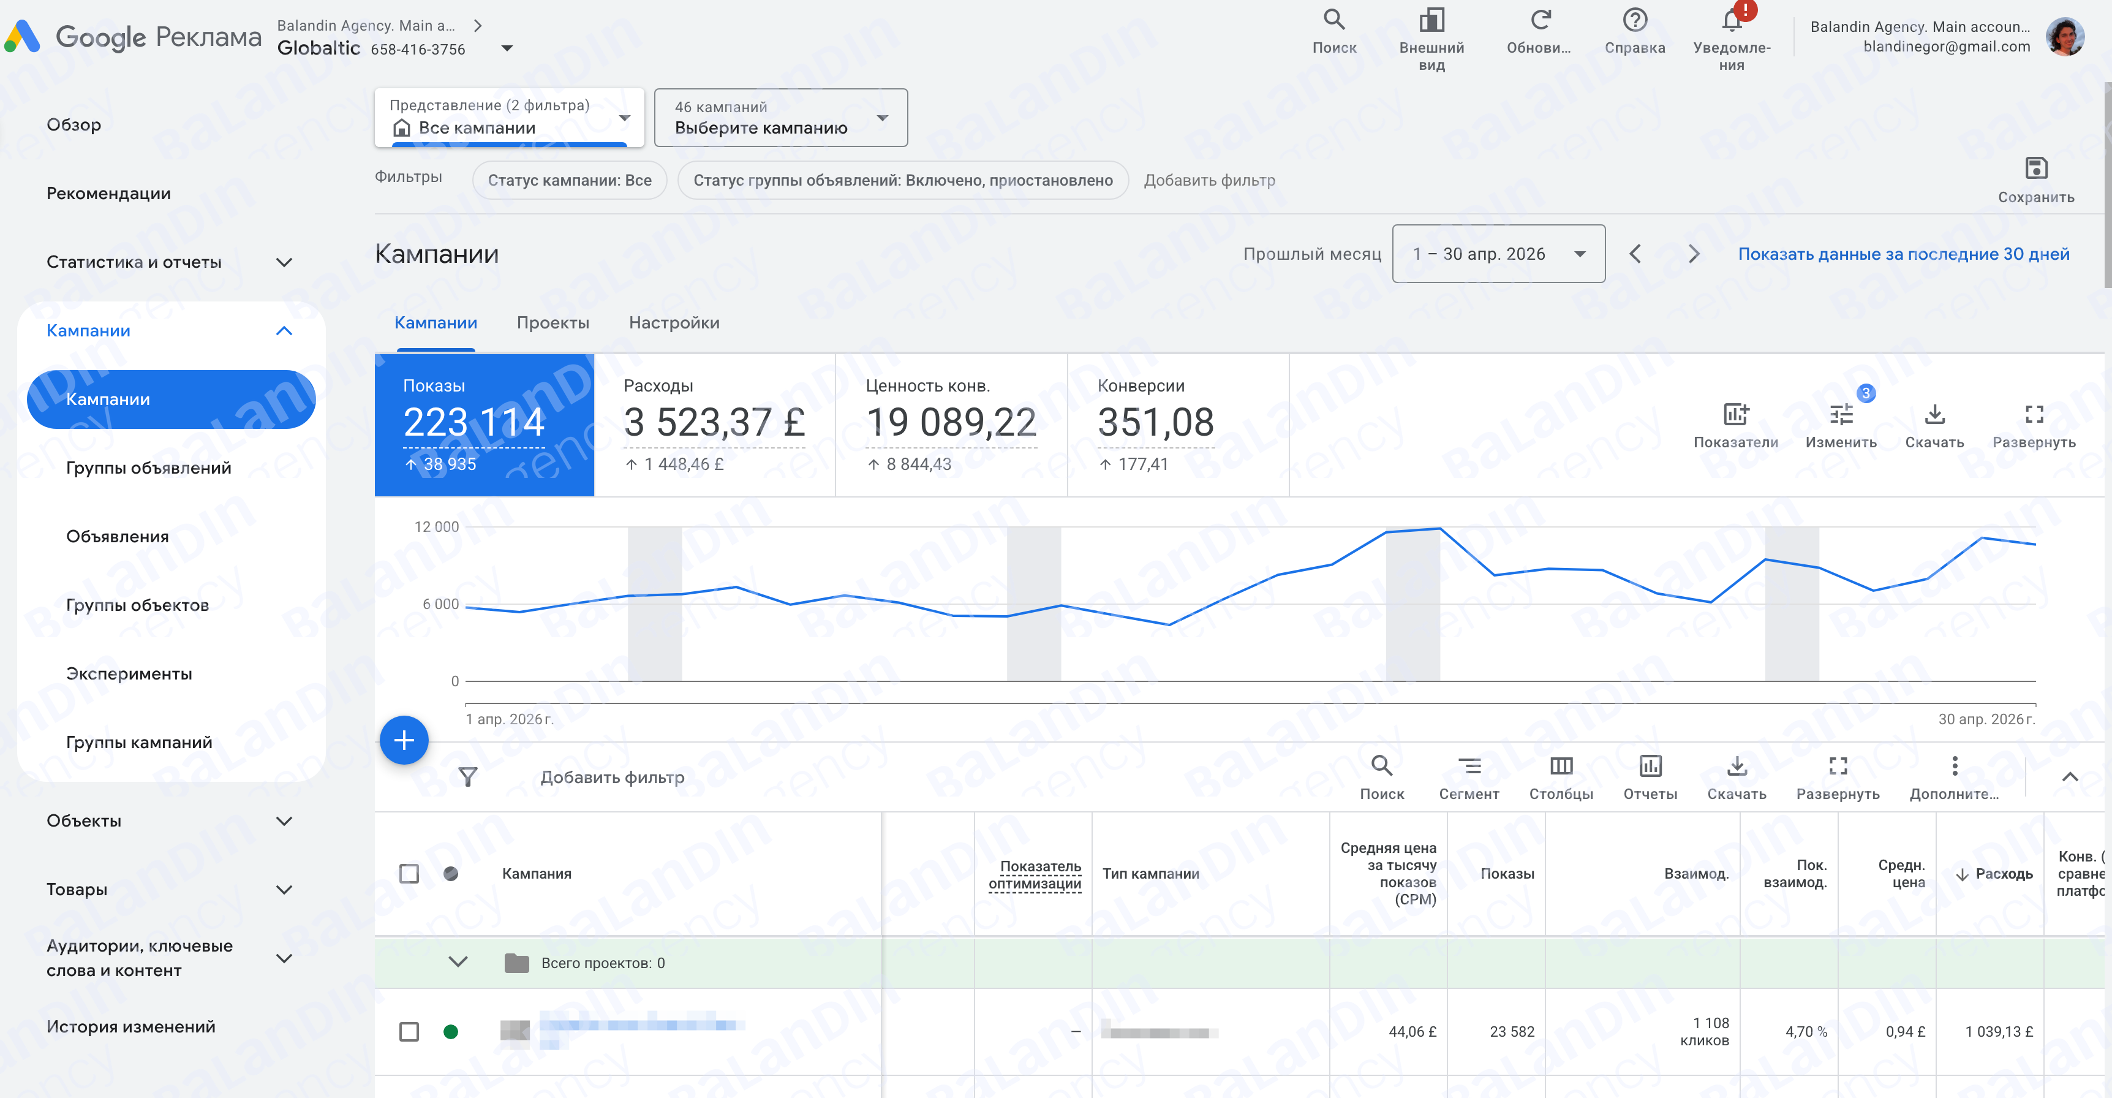Image resolution: width=2112 pixels, height=1098 pixels.
Task: Select the Ценность конв. scorecard
Action: pyautogui.click(x=951, y=426)
